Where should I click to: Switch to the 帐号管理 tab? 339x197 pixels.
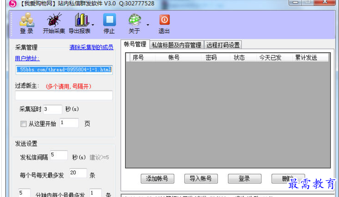click(135, 44)
